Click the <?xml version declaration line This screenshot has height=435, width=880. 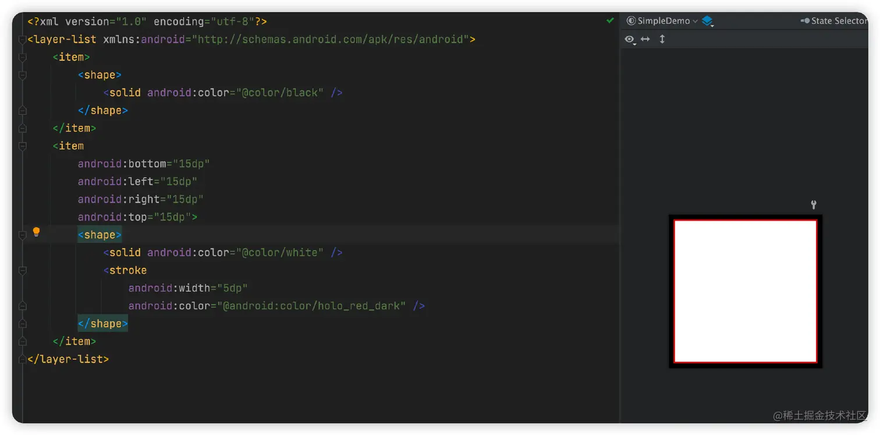pos(147,22)
